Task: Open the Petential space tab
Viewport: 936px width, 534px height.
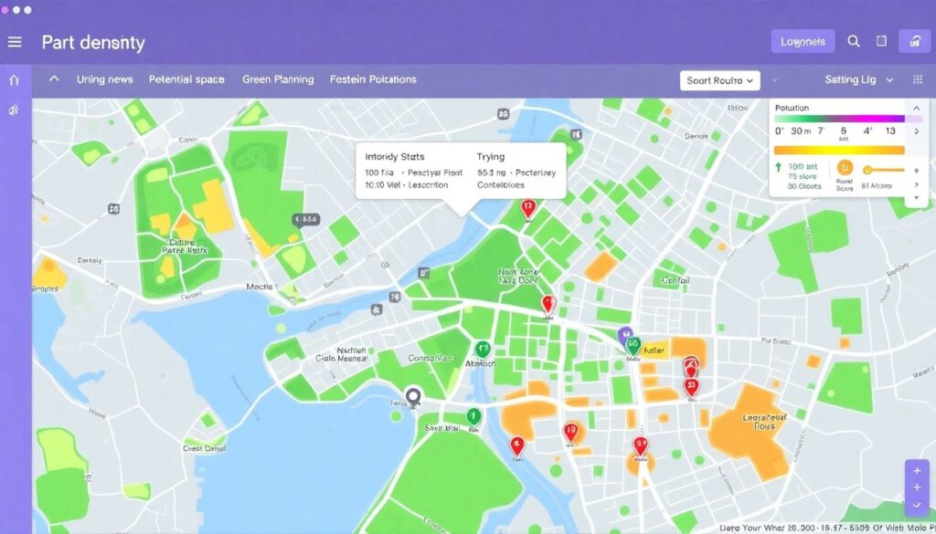Action: 186,79
